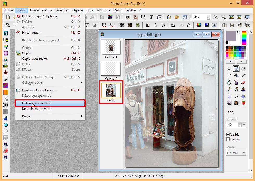255x181 pixels.
Task: Click the Text tool in toolbar
Action: coord(151,17)
